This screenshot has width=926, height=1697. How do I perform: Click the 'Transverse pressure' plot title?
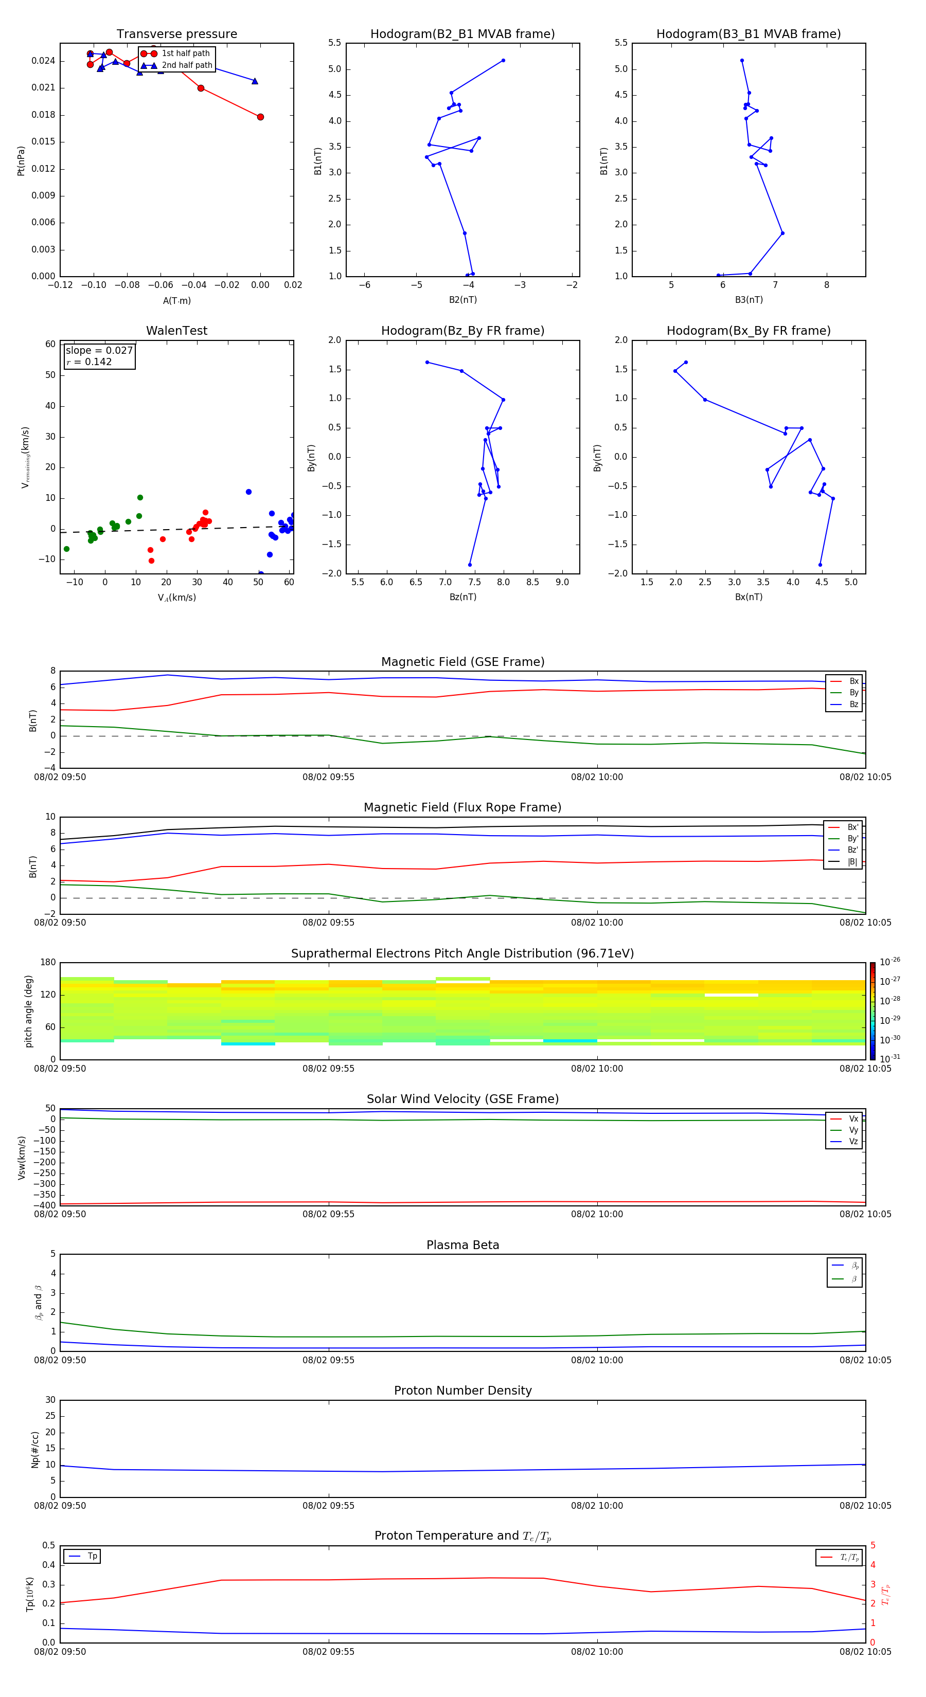176,34
